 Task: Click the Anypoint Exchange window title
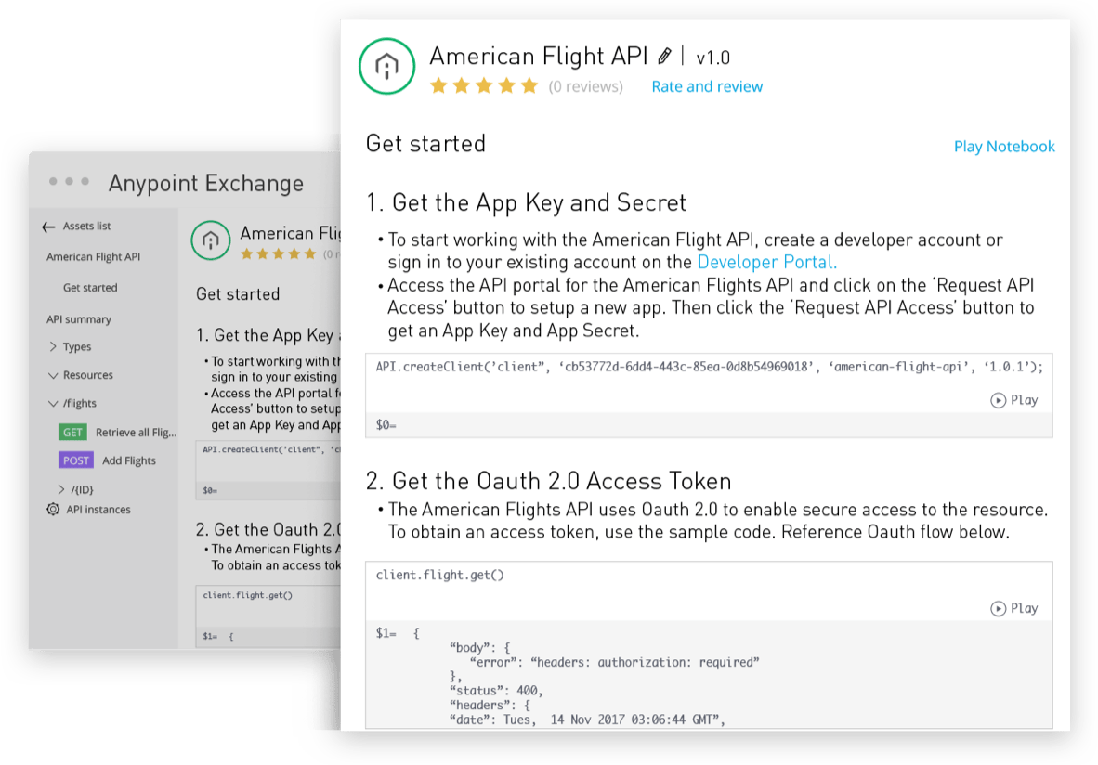click(x=206, y=184)
